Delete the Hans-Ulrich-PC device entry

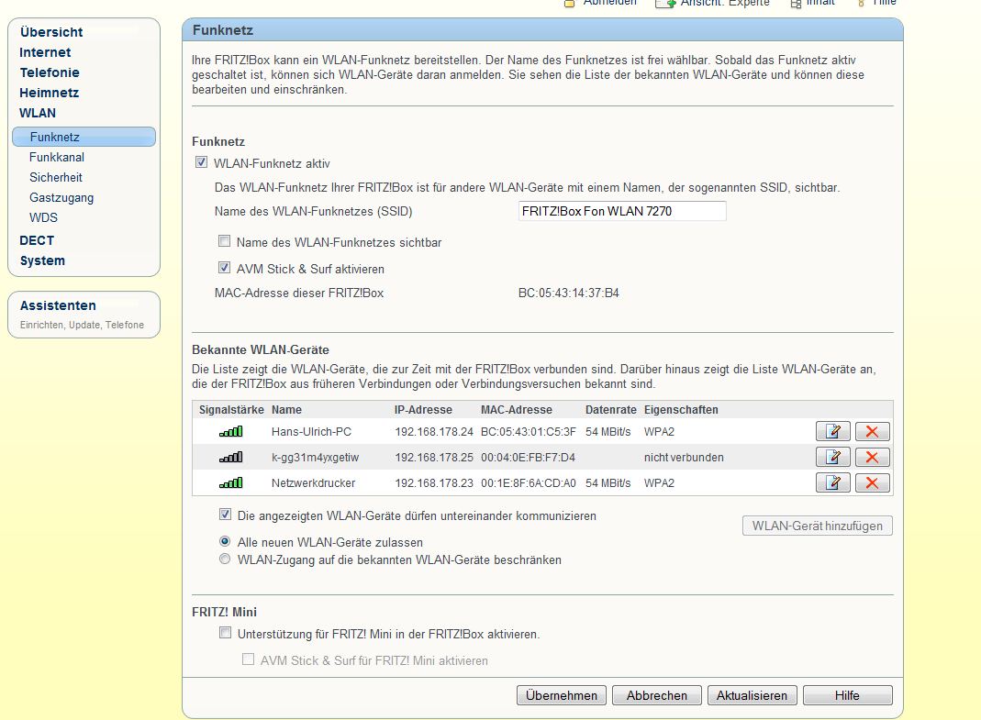click(x=872, y=431)
